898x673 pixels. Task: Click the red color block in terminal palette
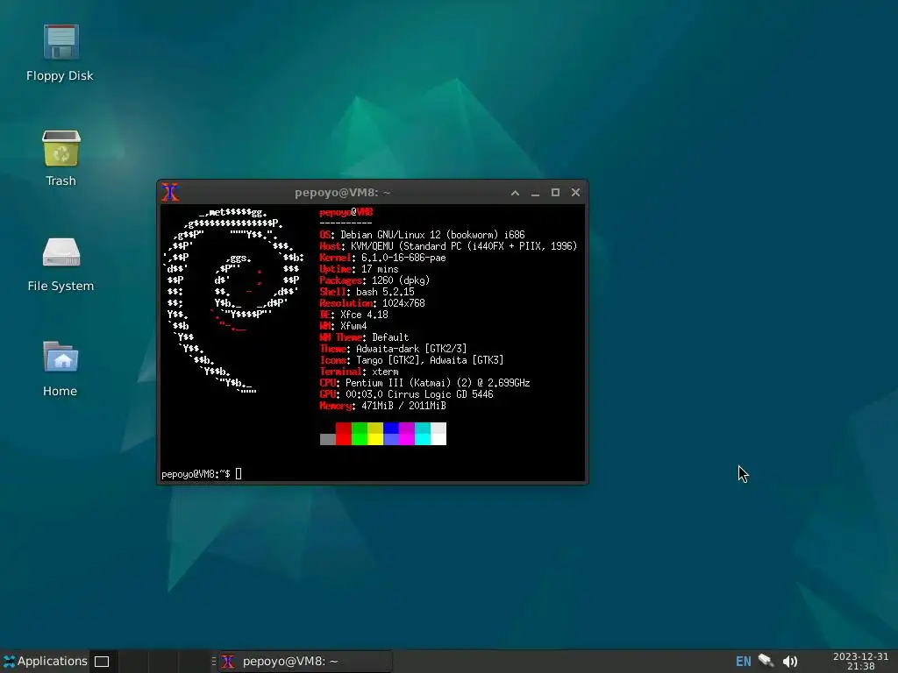click(344, 434)
